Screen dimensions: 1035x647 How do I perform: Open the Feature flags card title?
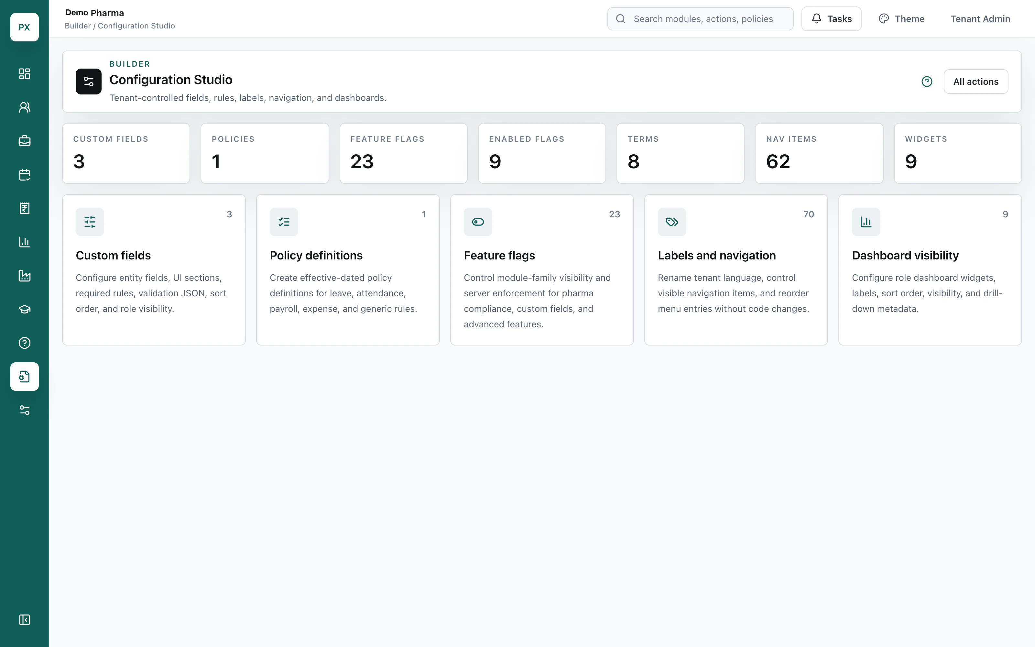click(x=499, y=256)
